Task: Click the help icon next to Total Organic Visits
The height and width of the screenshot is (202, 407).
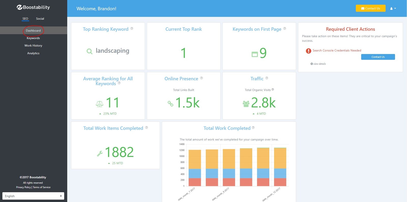Action: (273, 89)
